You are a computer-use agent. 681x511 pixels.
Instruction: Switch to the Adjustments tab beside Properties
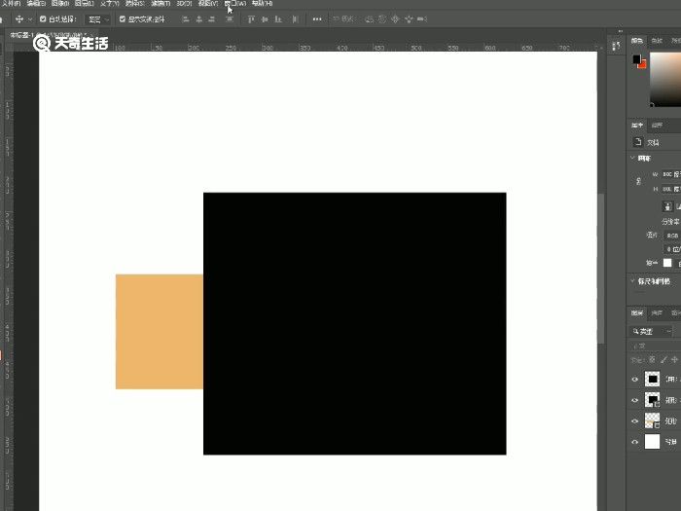pos(657,126)
